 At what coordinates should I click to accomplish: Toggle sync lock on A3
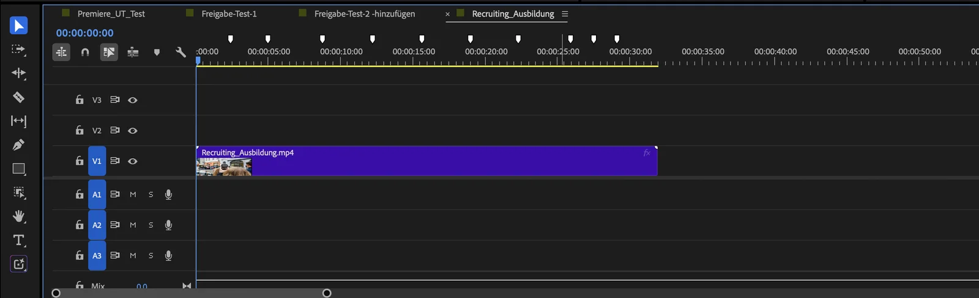(114, 255)
